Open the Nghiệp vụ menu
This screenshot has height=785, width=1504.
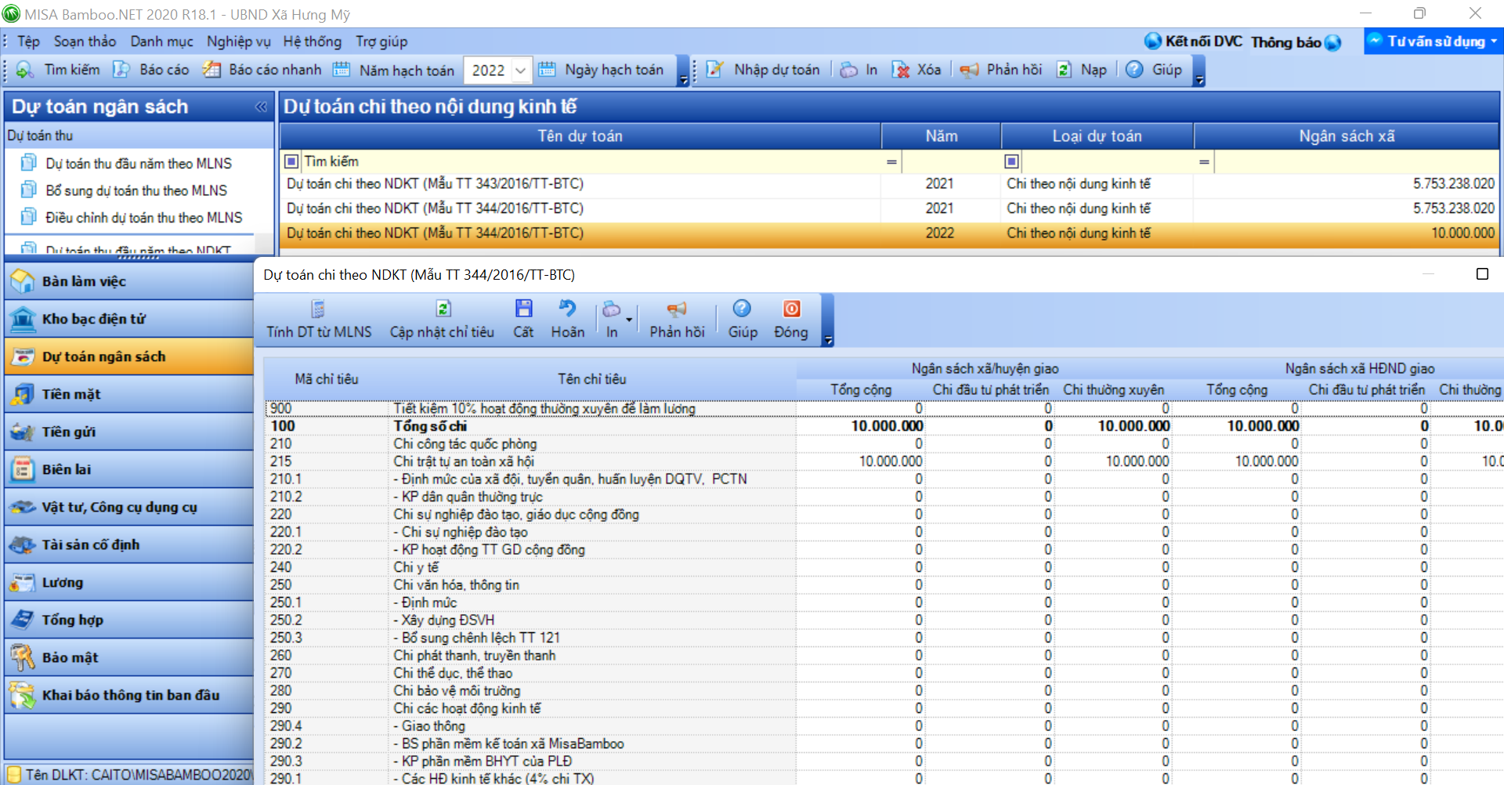238,42
